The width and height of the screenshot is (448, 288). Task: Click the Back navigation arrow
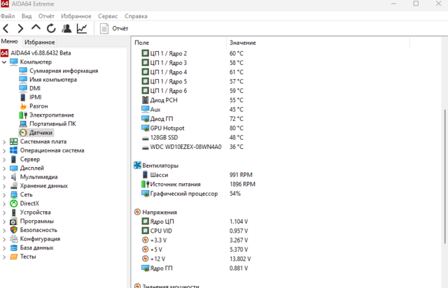pyautogui.click(x=6, y=29)
